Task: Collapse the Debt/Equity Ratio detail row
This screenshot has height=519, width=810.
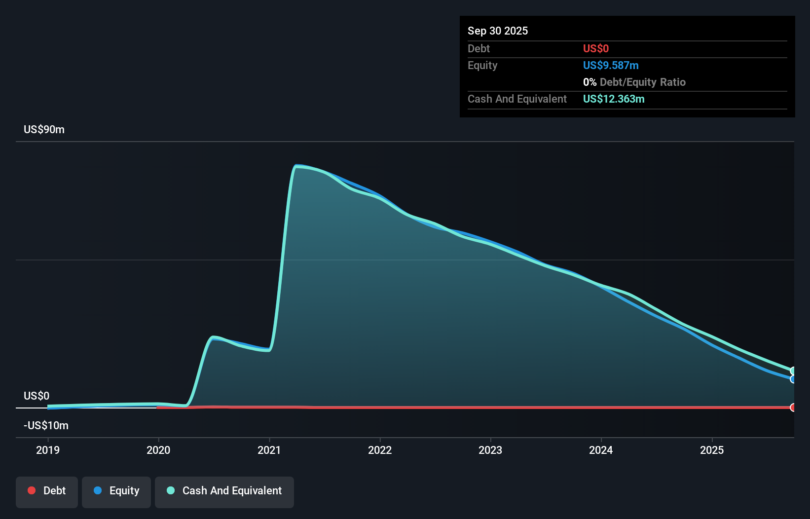Action: [634, 82]
